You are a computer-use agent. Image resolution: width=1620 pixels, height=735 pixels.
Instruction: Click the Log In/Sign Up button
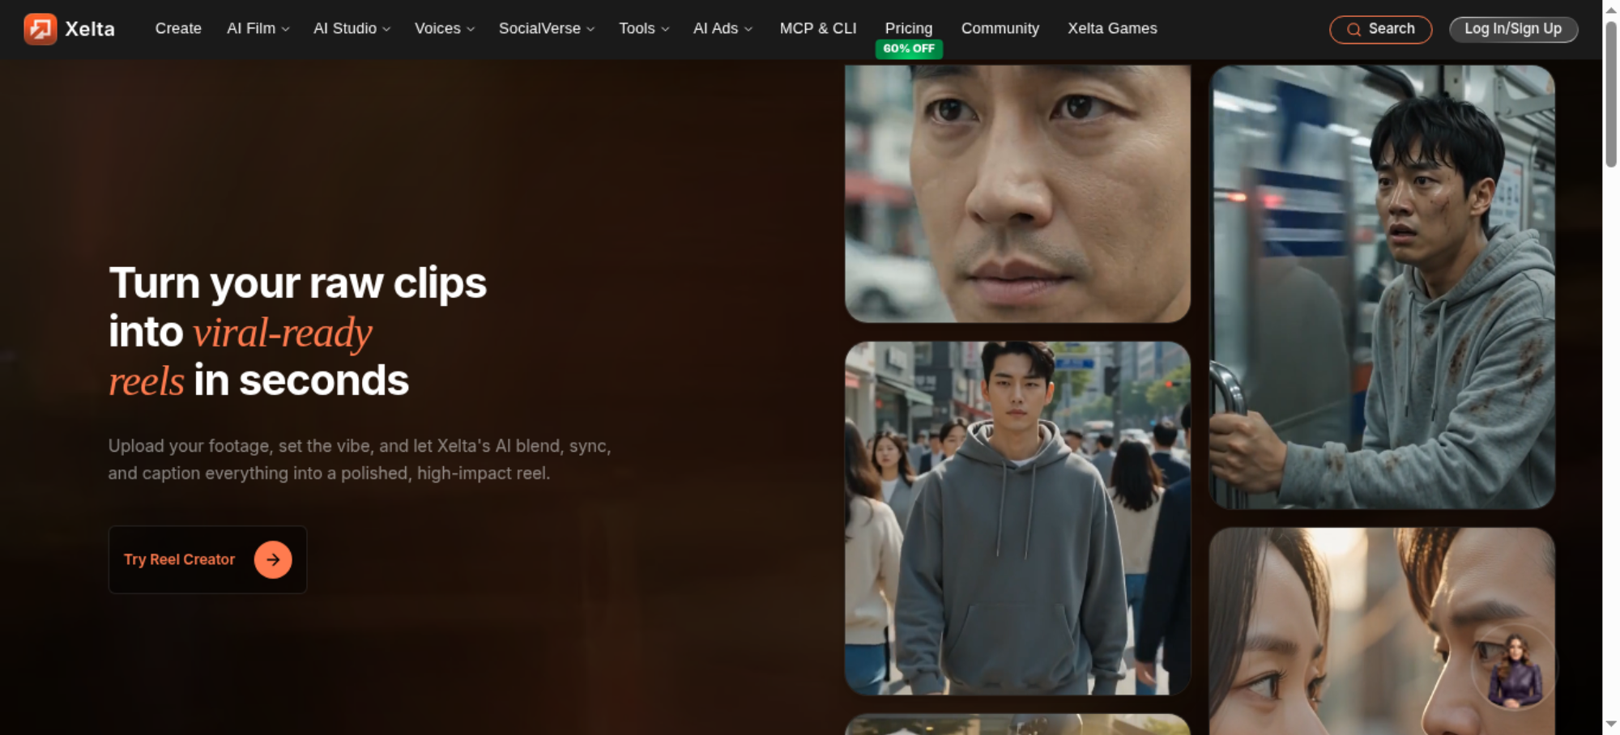pos(1513,29)
